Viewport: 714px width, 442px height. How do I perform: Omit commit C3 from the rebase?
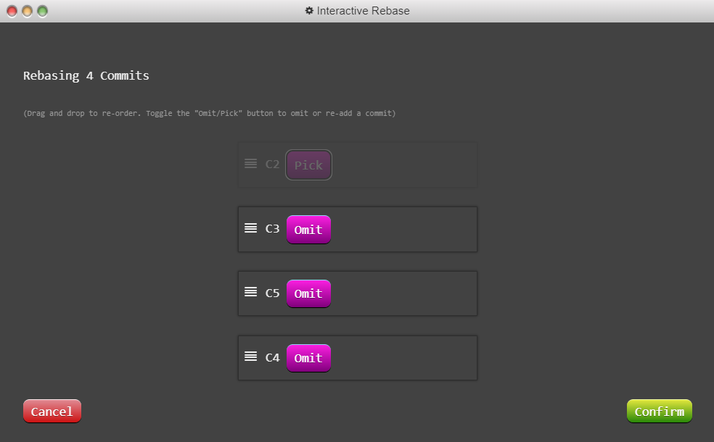click(308, 230)
